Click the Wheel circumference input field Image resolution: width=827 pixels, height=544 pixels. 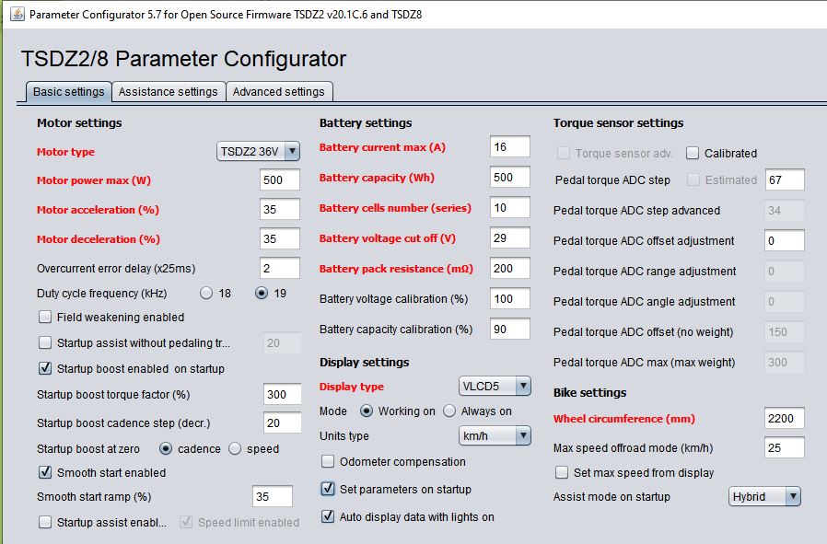pyautogui.click(x=784, y=419)
